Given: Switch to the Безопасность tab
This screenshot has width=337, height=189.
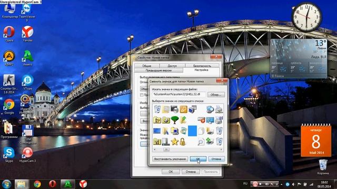Looking at the screenshot, I should click(202, 66).
